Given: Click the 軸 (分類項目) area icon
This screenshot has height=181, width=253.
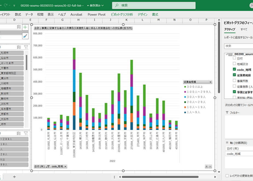Looking at the screenshot, I should 227,143.
